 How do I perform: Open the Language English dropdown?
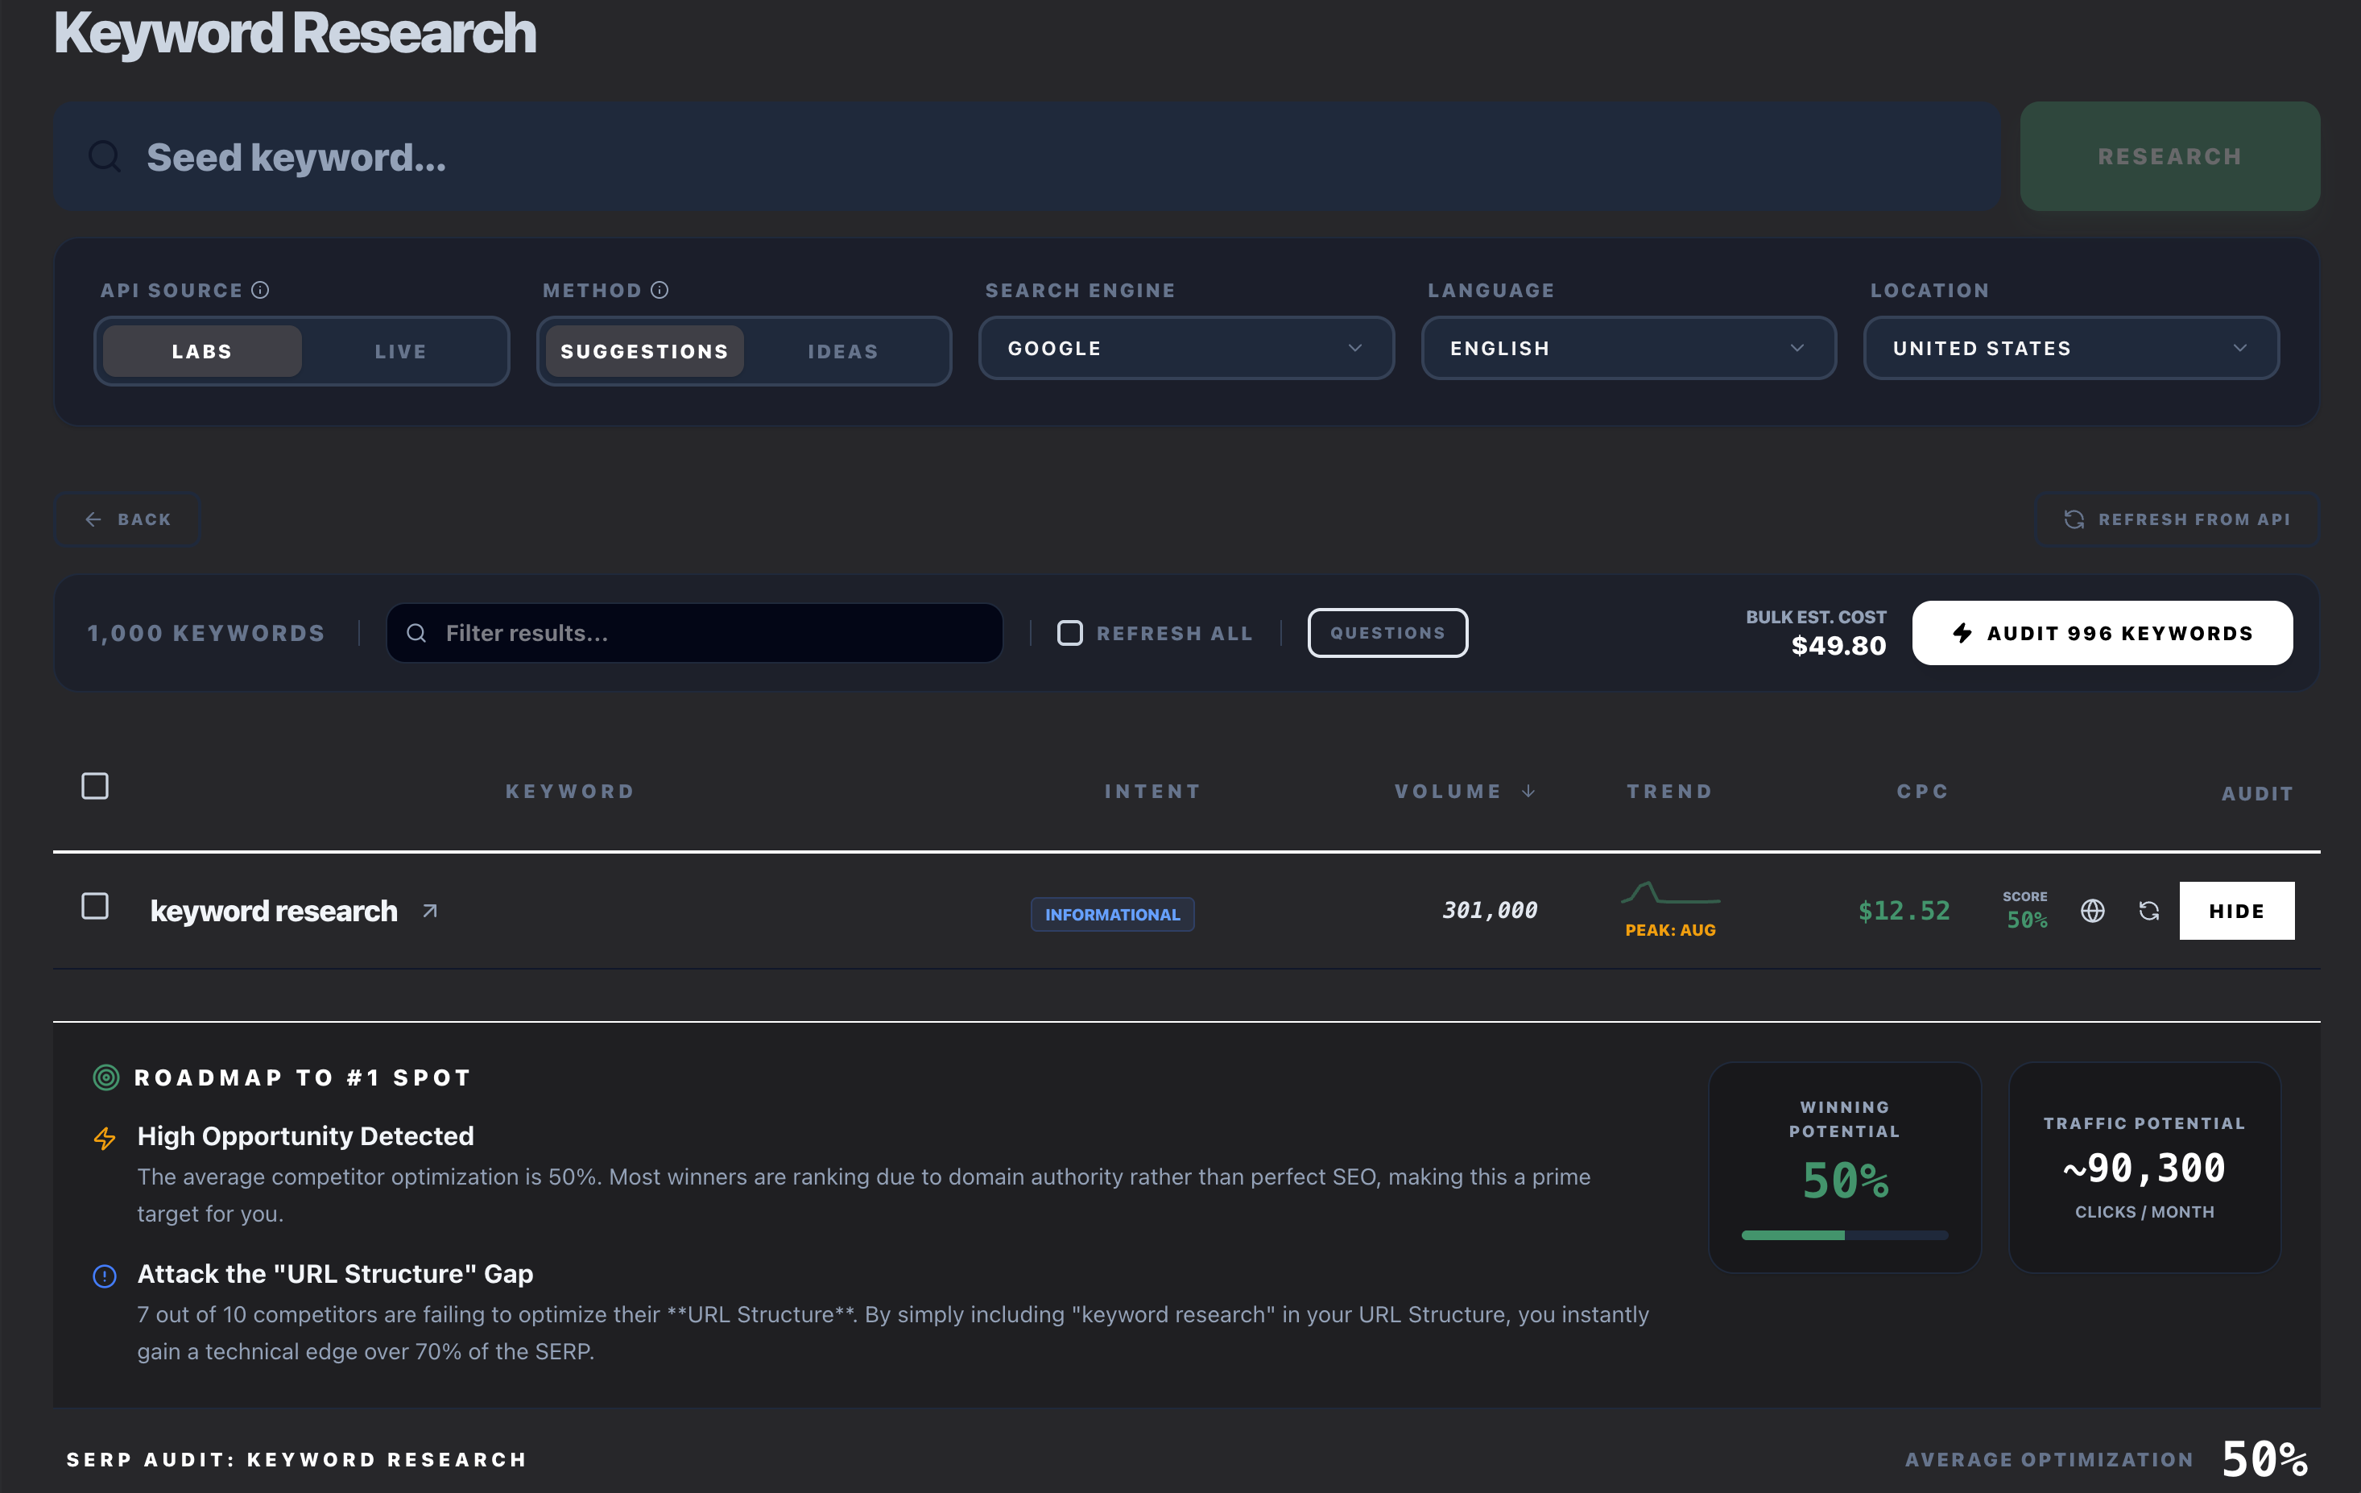[x=1628, y=348]
